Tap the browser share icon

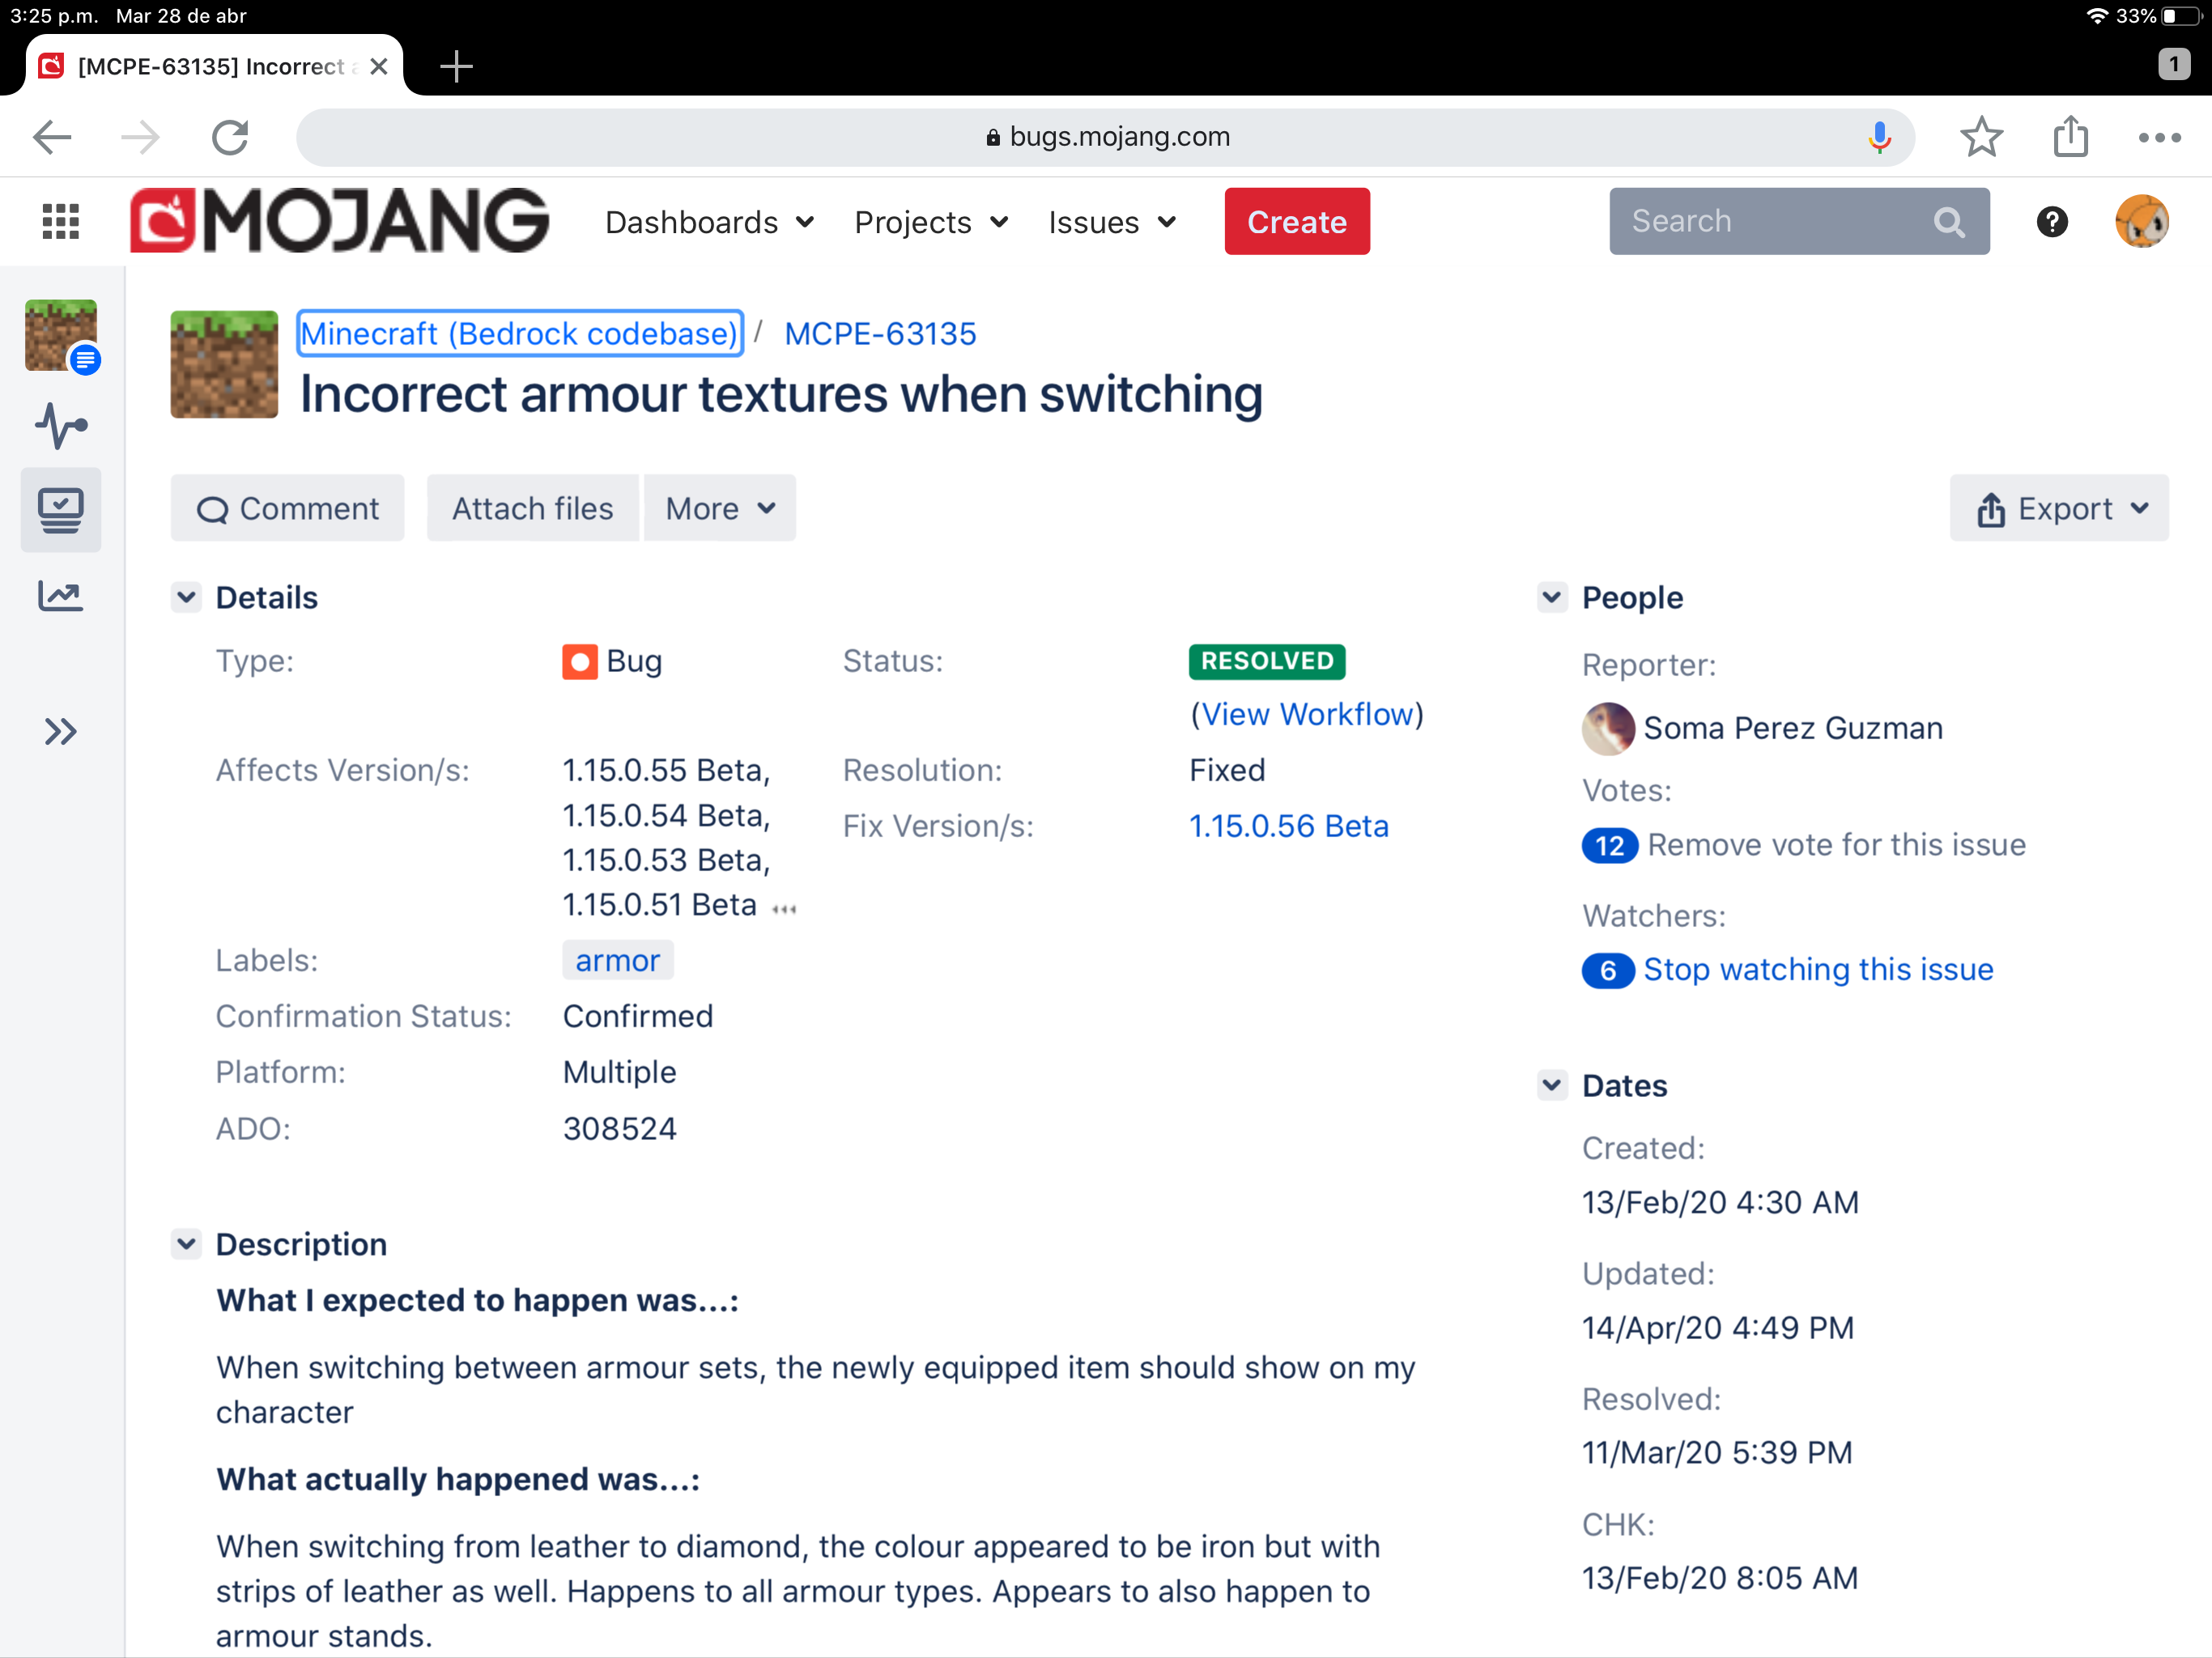point(2070,137)
